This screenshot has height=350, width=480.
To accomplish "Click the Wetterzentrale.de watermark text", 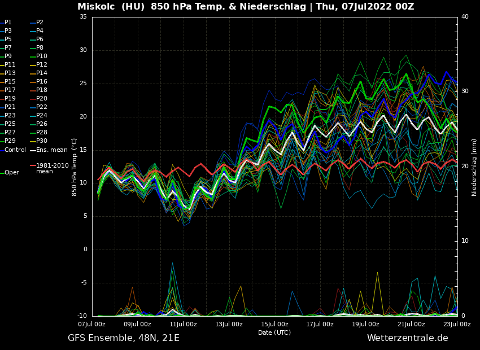I will (x=407, y=338).
